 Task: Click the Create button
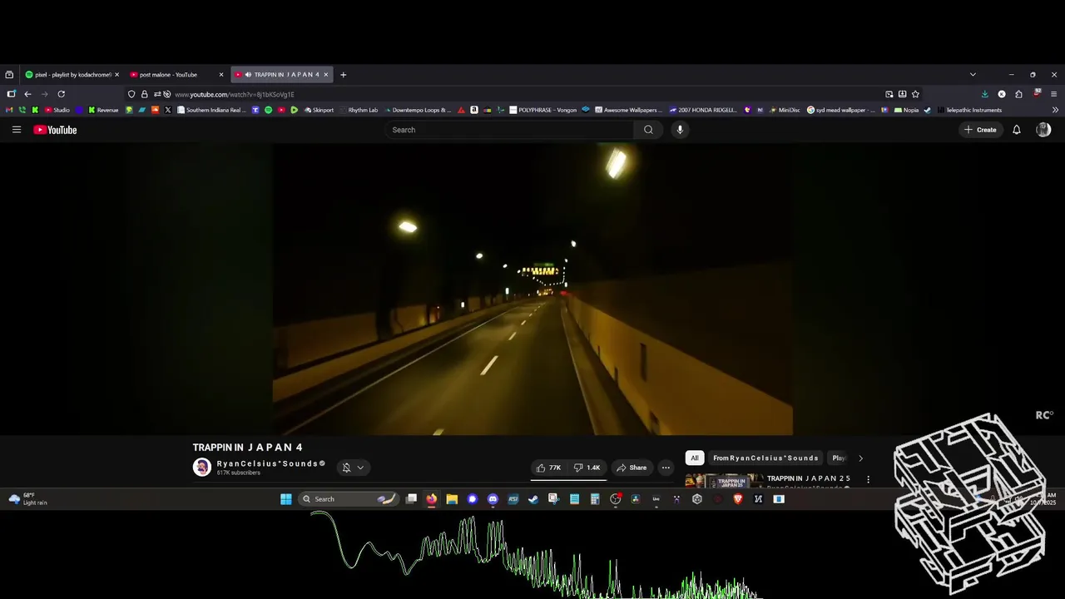(980, 130)
